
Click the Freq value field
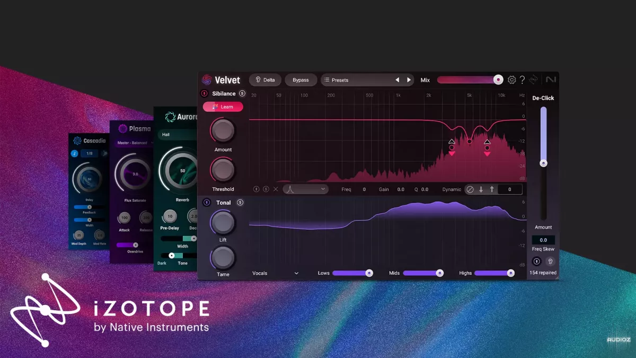coord(364,189)
